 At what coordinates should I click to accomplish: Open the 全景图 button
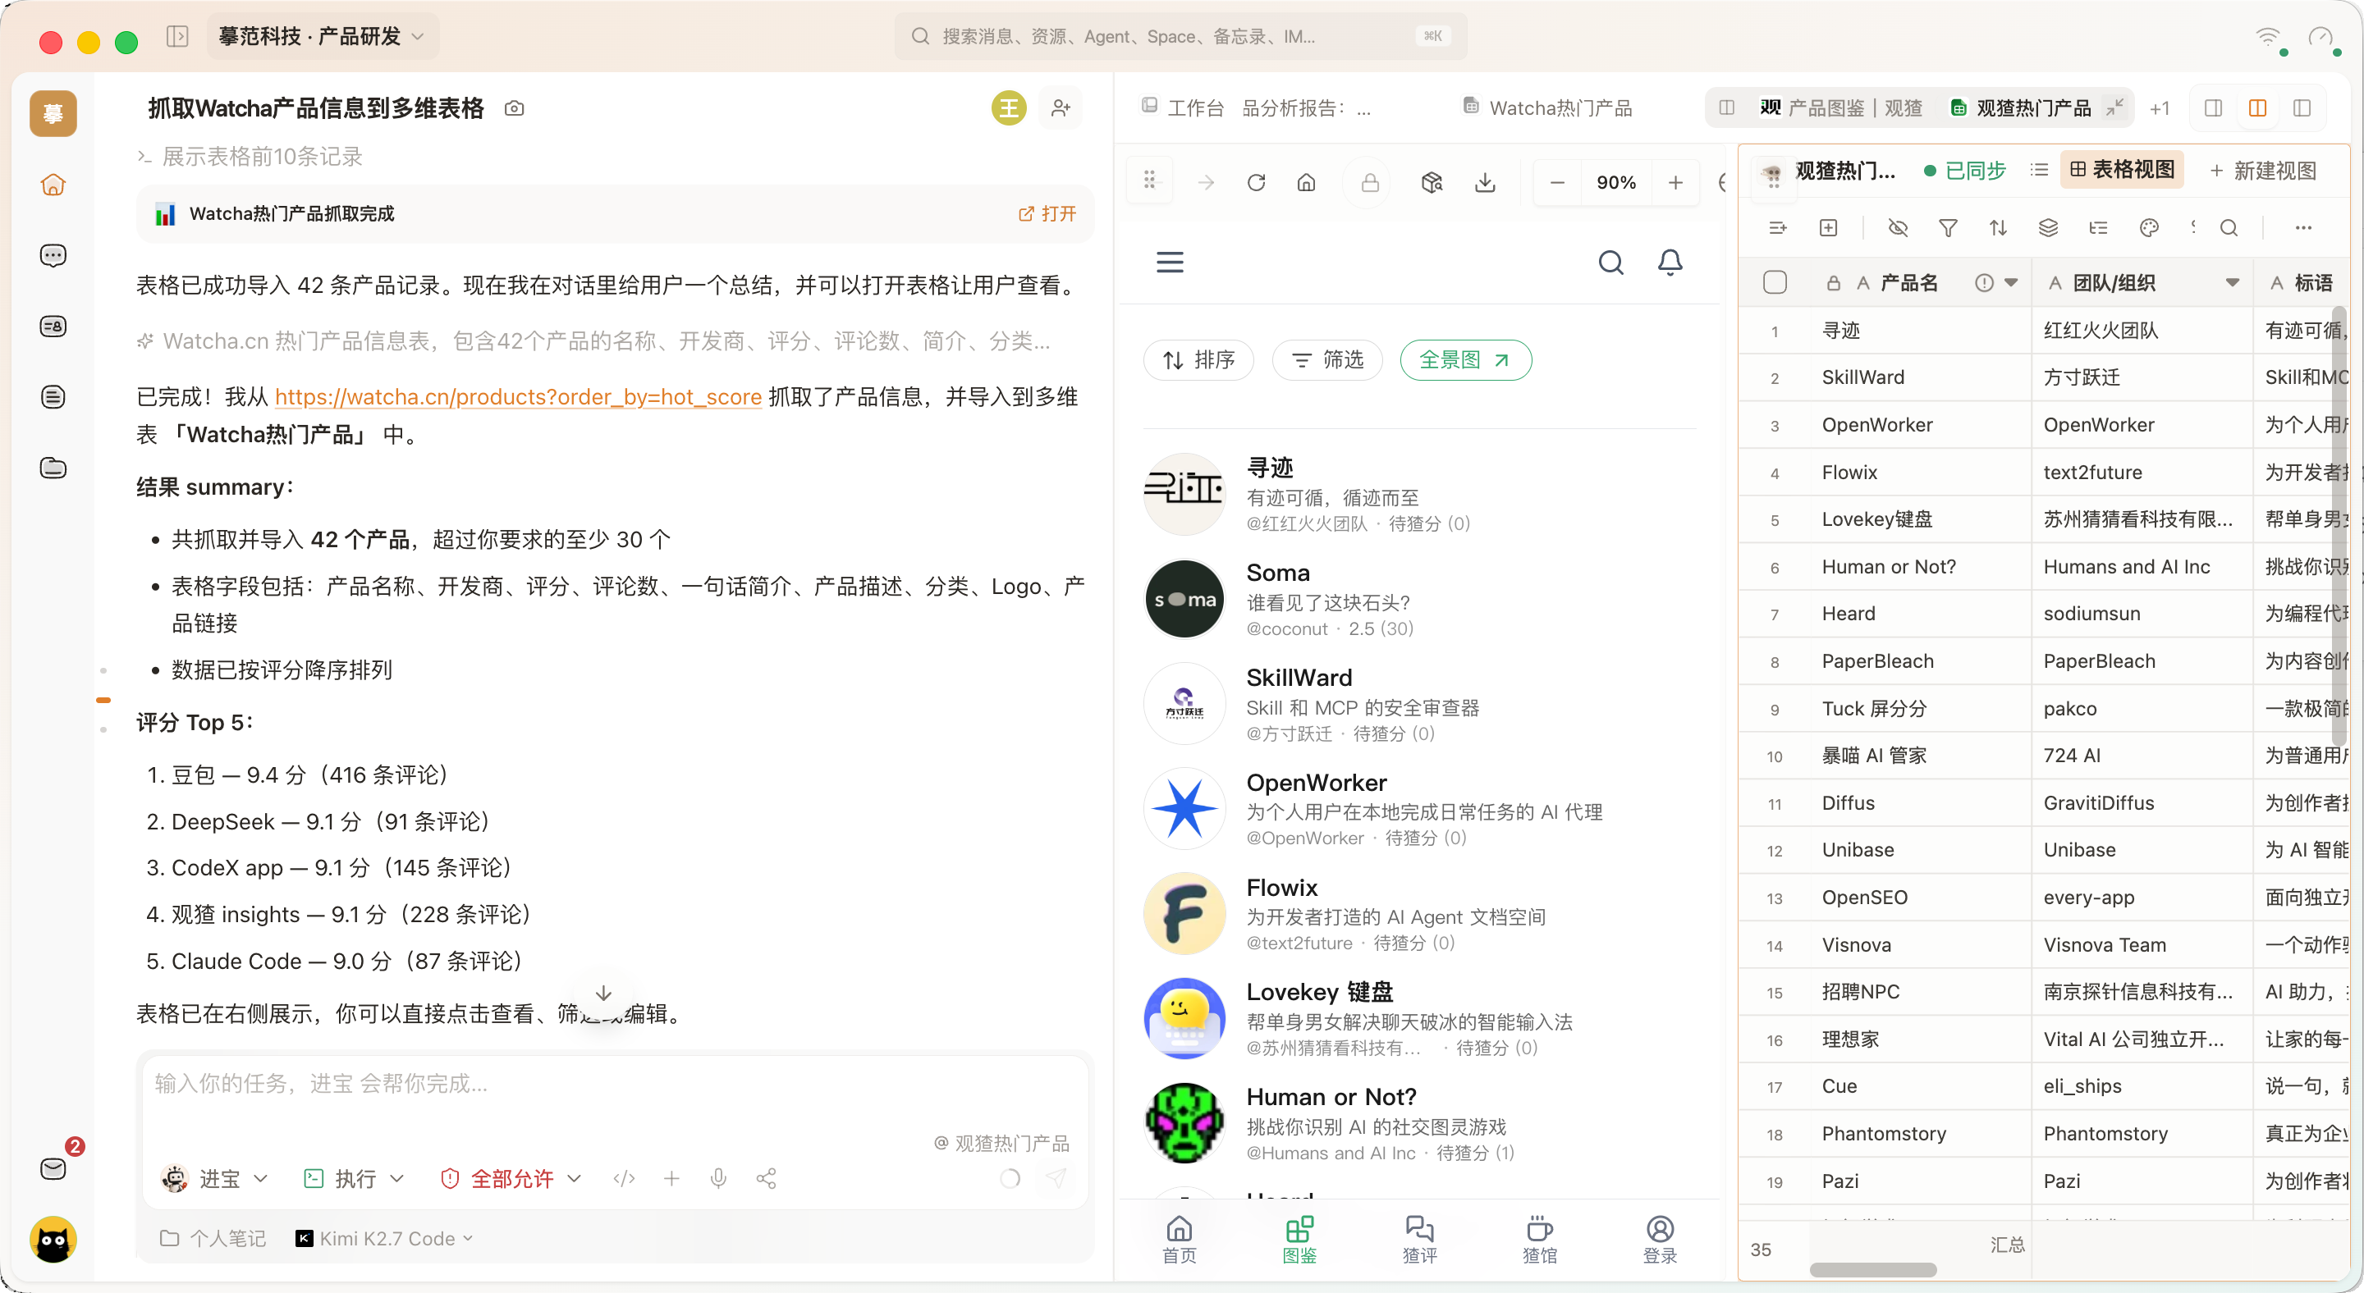(x=1465, y=359)
